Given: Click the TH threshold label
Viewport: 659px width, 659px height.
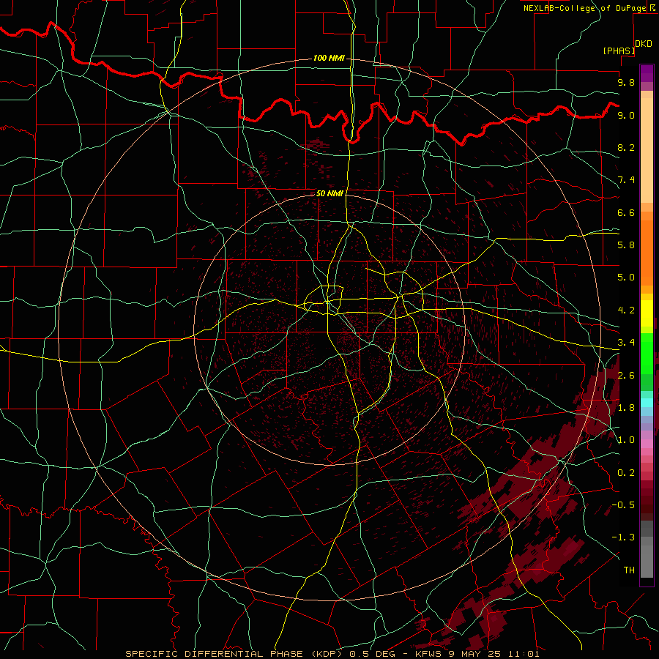Looking at the screenshot, I should [629, 570].
